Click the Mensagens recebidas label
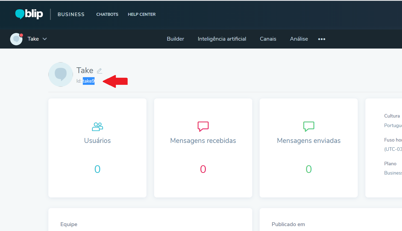402x231 pixels. click(x=203, y=141)
